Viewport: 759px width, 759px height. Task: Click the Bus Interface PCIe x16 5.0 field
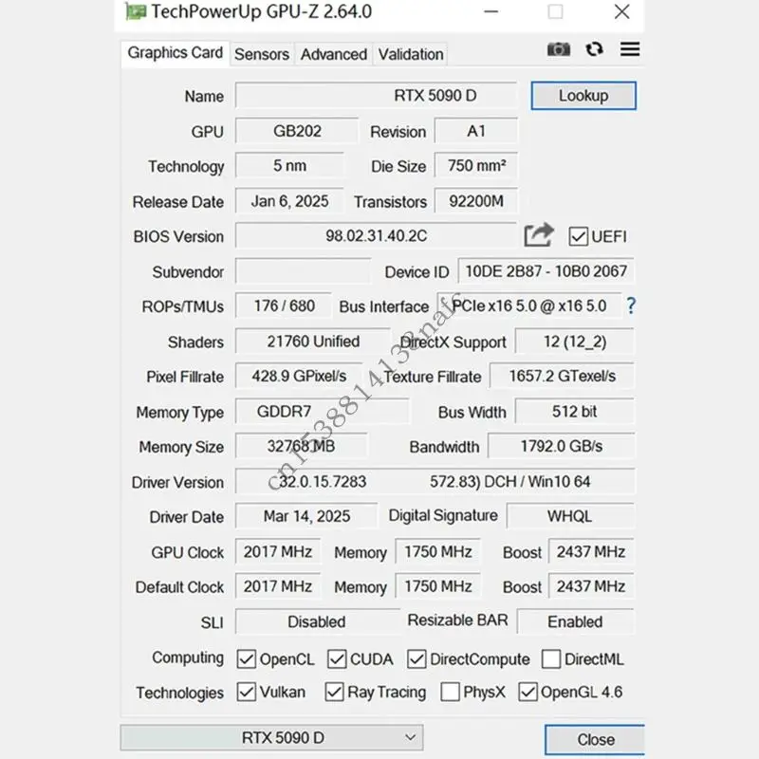[529, 305]
